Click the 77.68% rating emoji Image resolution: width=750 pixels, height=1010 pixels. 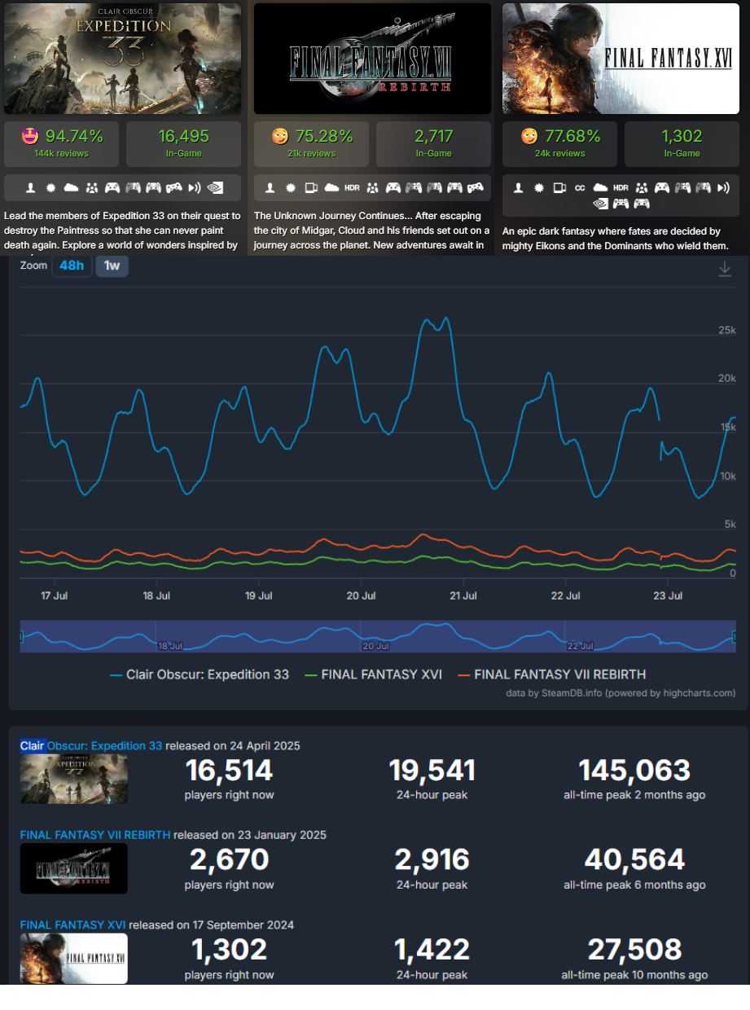tap(529, 136)
